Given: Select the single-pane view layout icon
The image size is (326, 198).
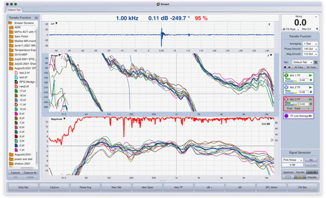Looking at the screenshot, I should 288,177.
